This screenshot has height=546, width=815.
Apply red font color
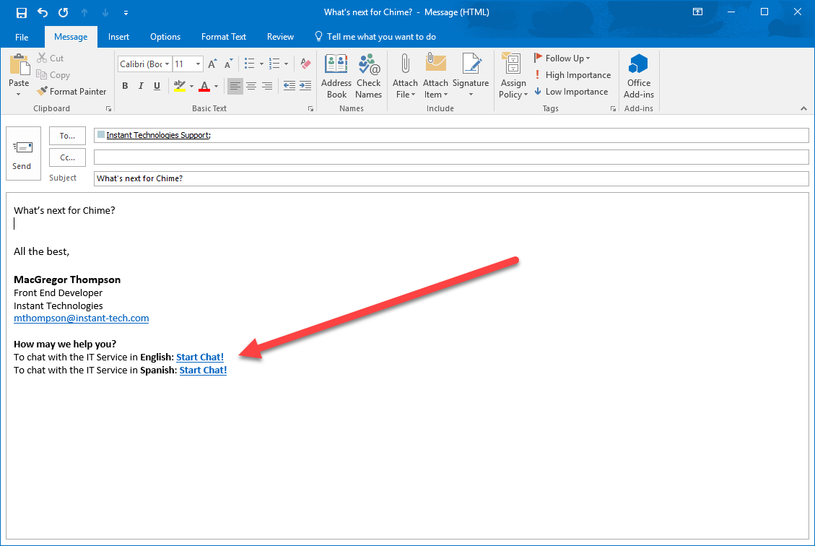click(204, 87)
